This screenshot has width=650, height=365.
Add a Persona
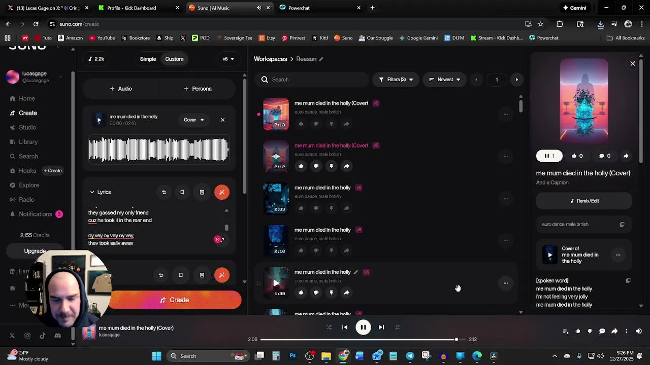pyautogui.click(x=198, y=89)
